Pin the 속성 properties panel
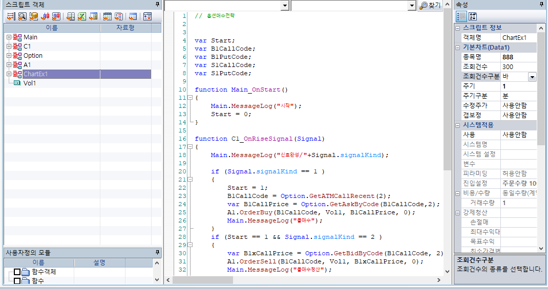 pos(542,4)
